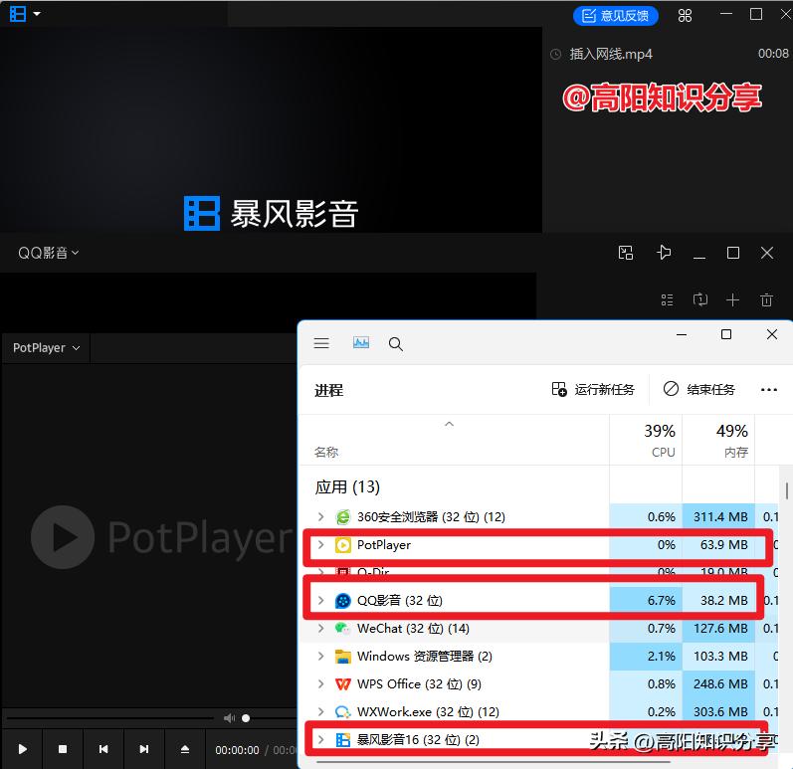
Task: Select the PotPlayer process row
Action: 538,545
